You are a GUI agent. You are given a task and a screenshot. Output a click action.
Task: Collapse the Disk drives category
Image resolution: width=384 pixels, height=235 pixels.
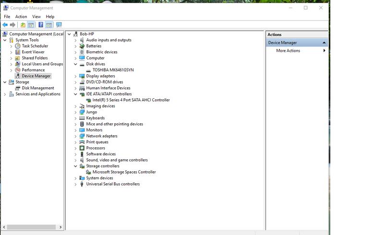click(75, 64)
